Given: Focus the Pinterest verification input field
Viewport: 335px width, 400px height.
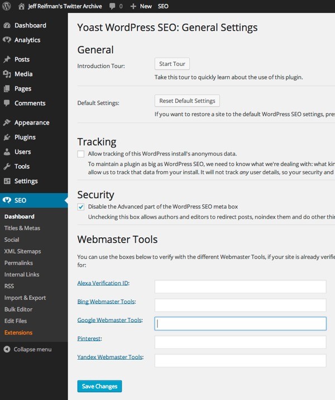Looking at the screenshot, I should (240, 342).
